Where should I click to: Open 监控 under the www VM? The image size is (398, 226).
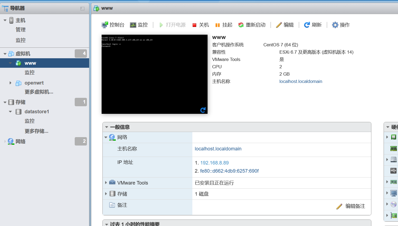coord(30,72)
